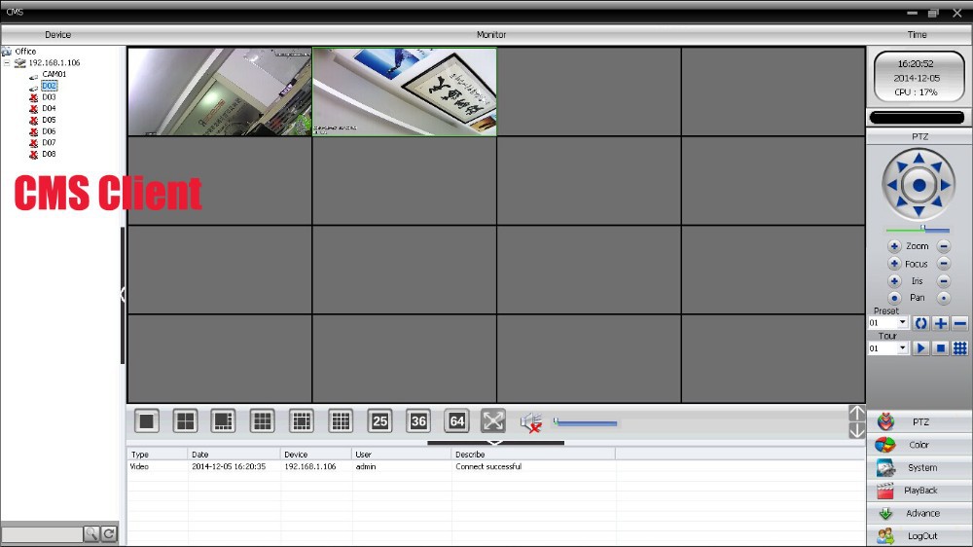Click the PTZ center button
Screen dimensions: 973x547
click(x=919, y=185)
